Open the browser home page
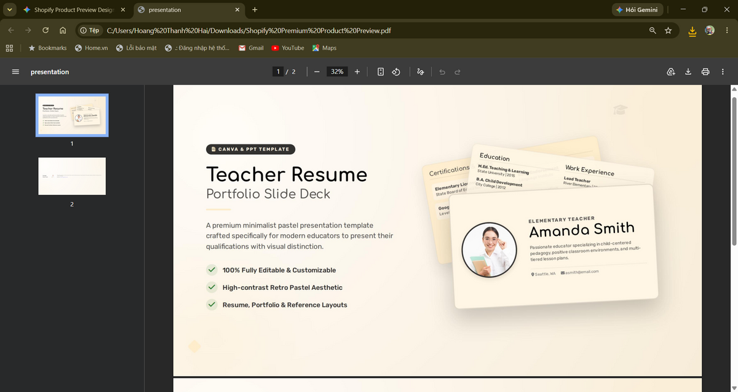Screen dimensions: 738x392 63,30
